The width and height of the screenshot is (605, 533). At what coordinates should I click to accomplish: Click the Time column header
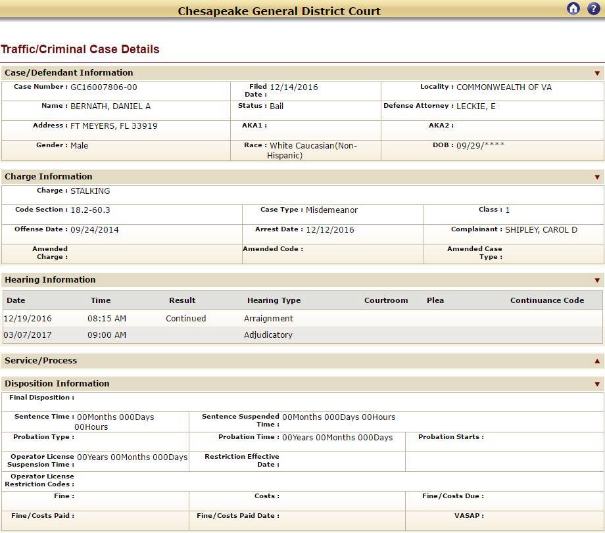pyautogui.click(x=101, y=300)
